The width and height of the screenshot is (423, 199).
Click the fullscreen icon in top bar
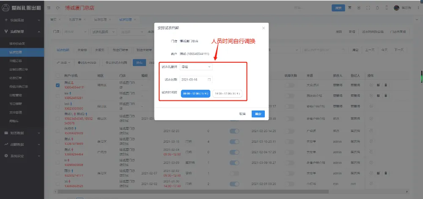pos(368,8)
